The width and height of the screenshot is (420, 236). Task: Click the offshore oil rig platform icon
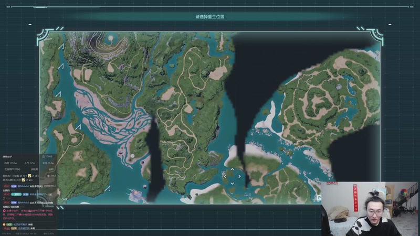pyautogui.click(x=135, y=195)
